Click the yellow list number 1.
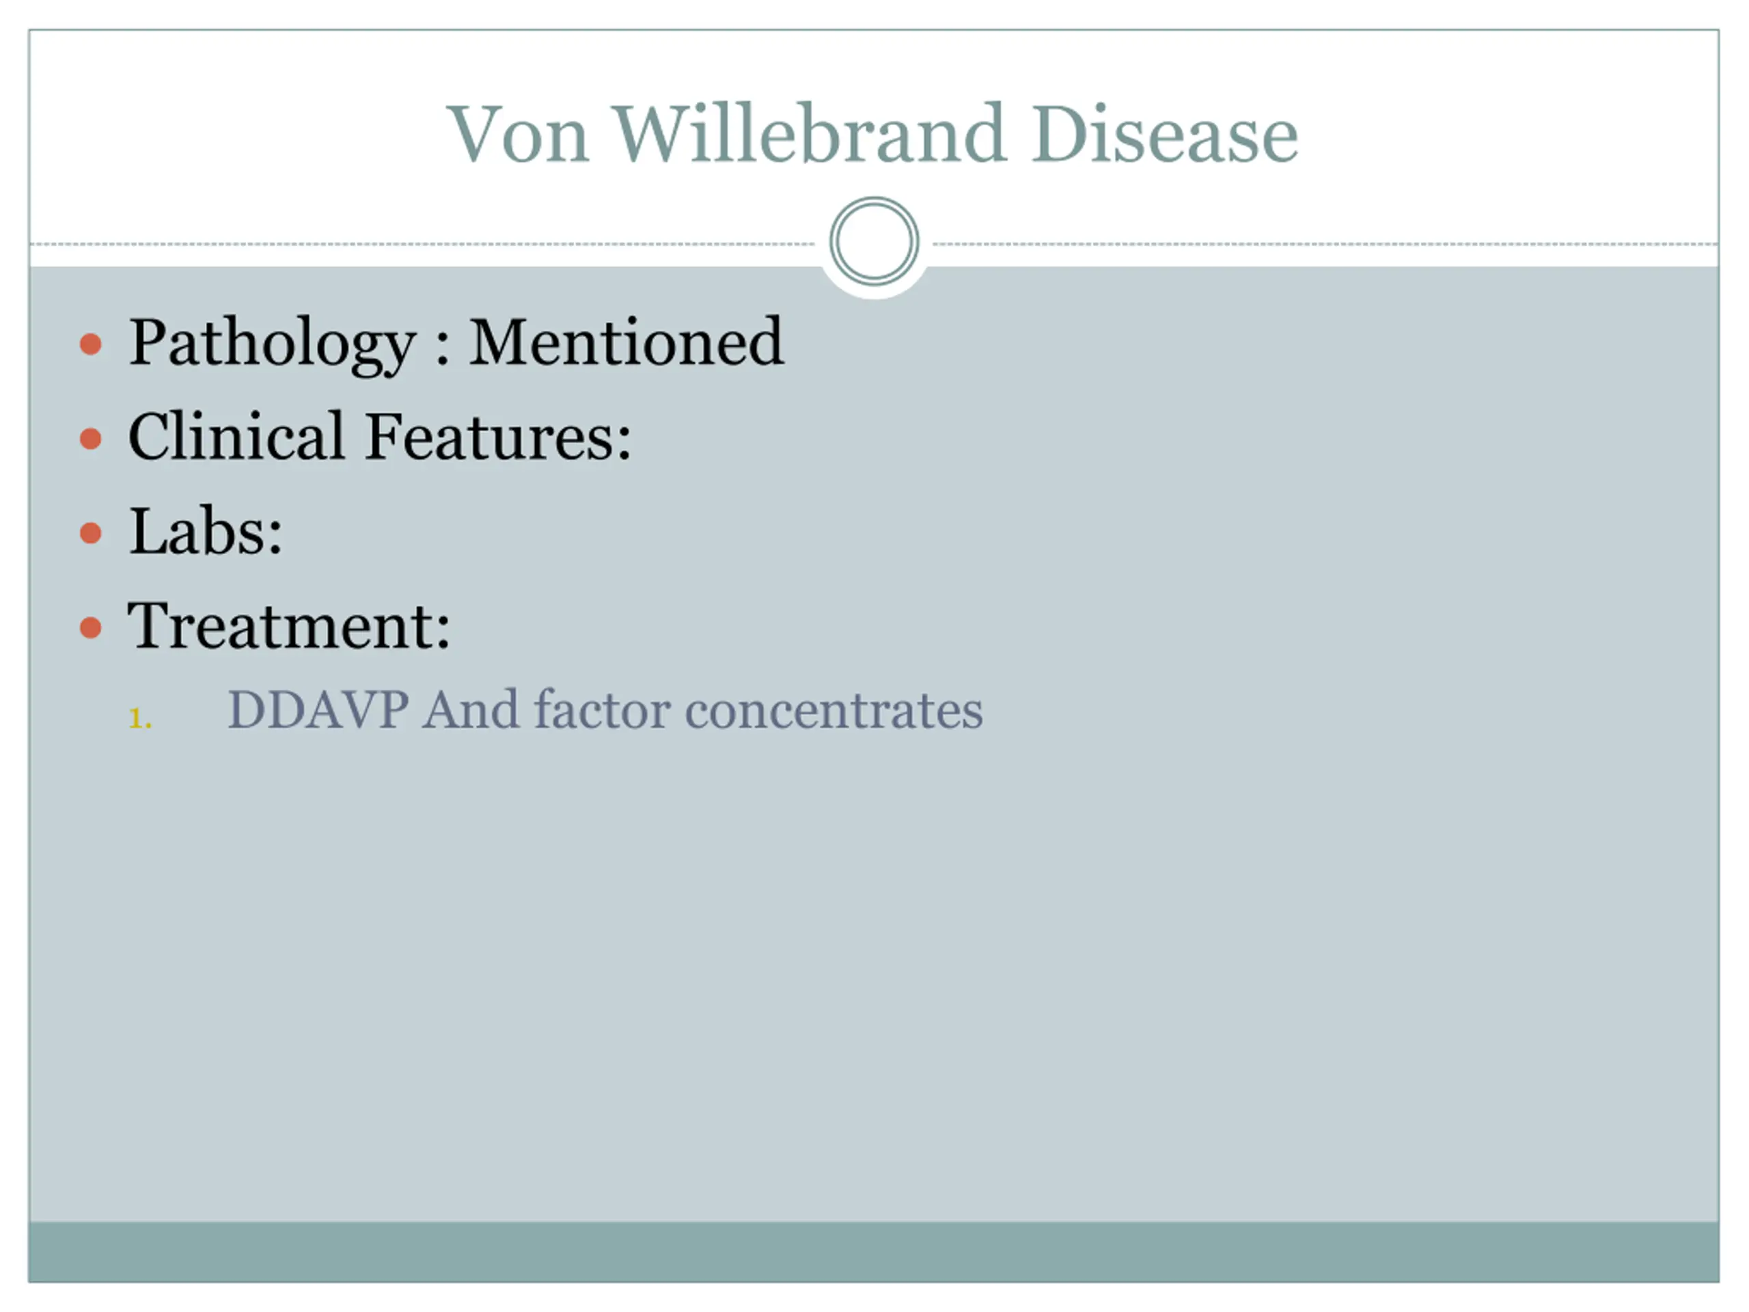The image size is (1749, 1312). [140, 718]
